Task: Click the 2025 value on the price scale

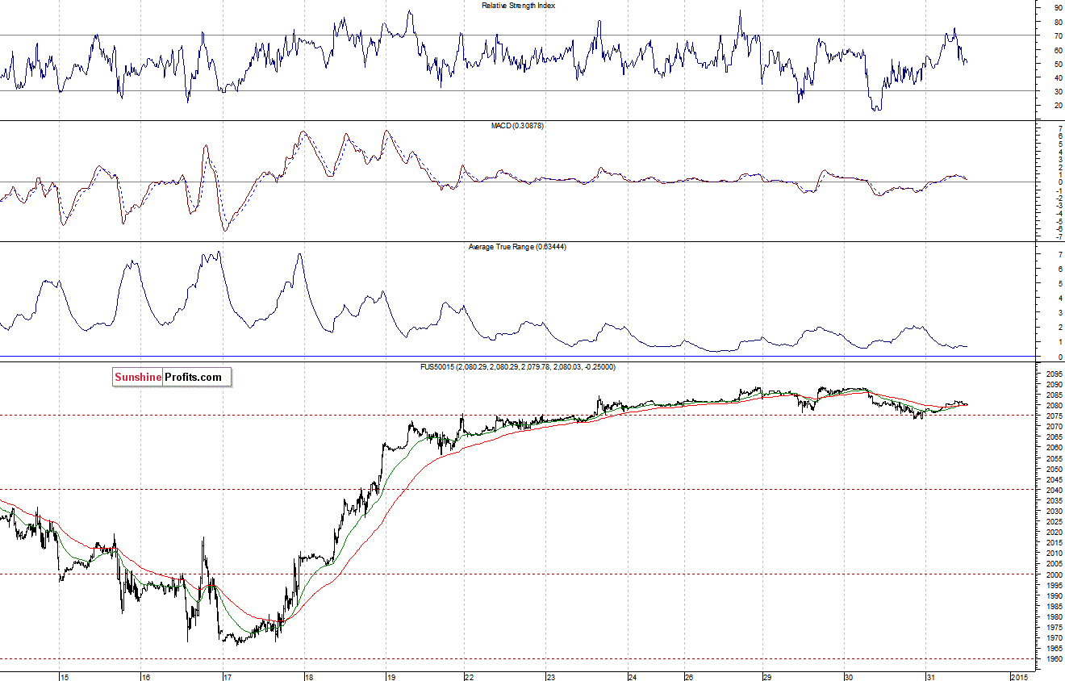Action: point(1053,522)
